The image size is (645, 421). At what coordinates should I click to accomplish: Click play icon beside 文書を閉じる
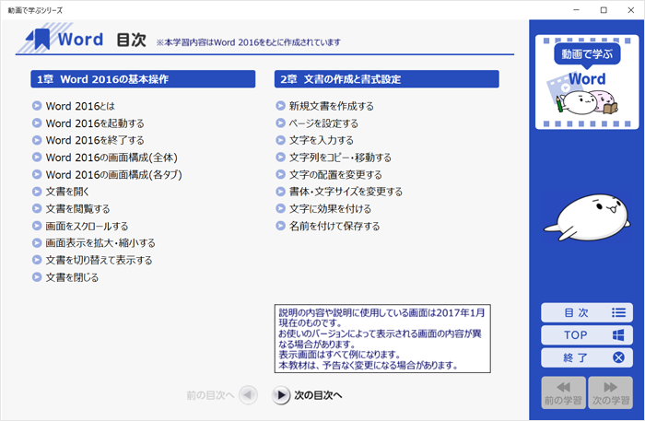click(37, 277)
